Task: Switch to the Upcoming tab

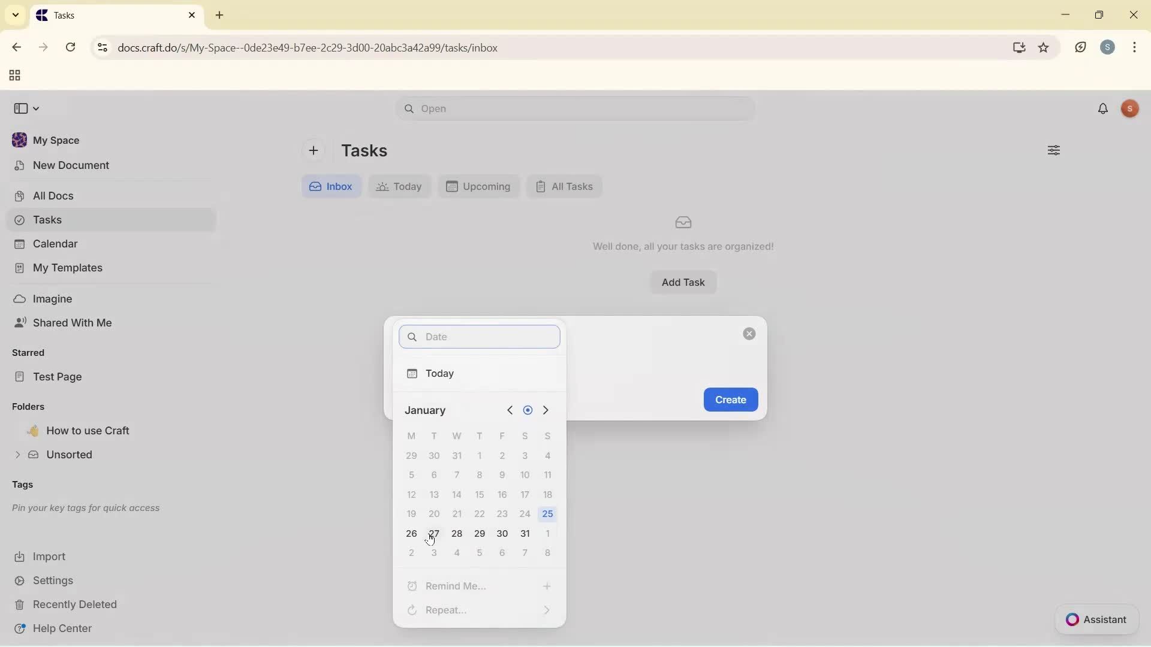Action: point(478,186)
